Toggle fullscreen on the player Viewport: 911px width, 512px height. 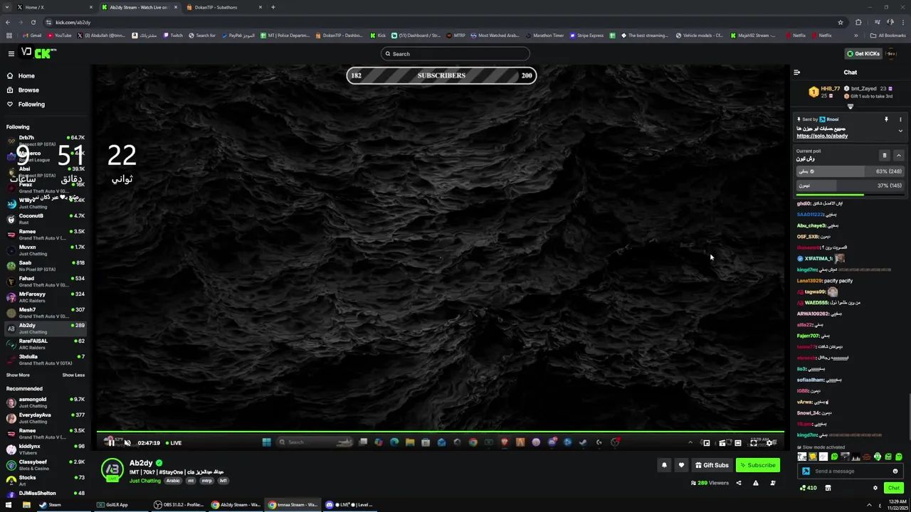(x=754, y=442)
